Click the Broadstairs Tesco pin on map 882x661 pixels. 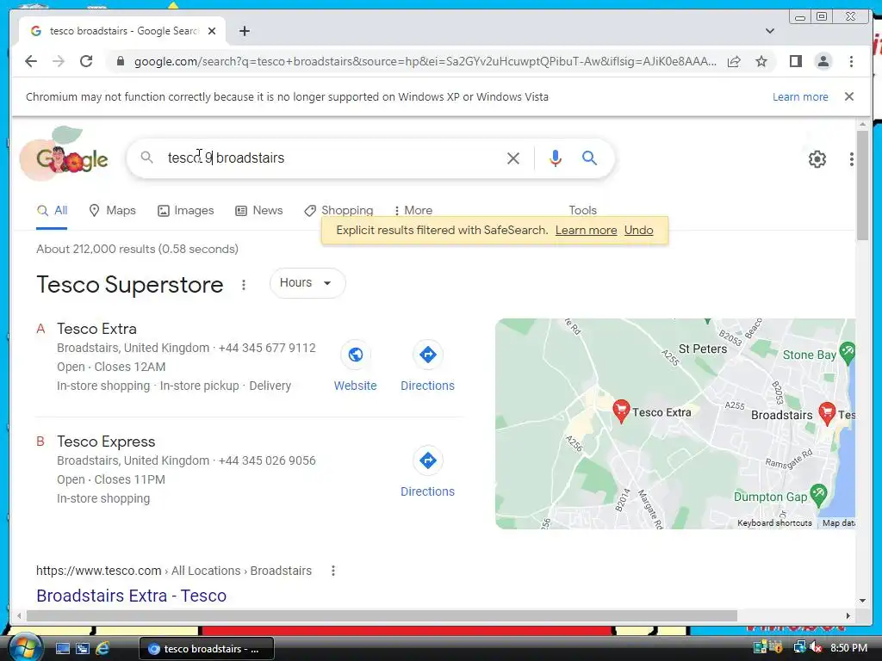[x=826, y=414]
